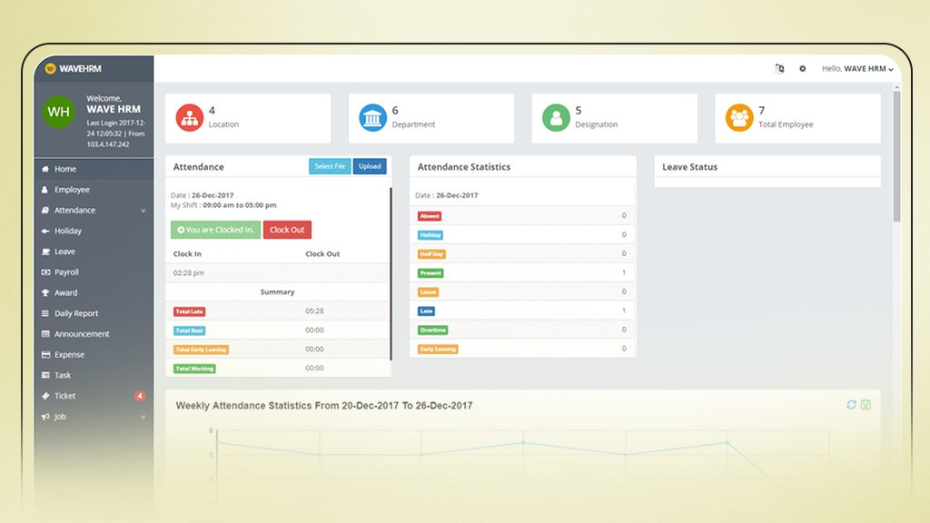
Task: Open the Hello WAVE HRM user dropdown
Action: [856, 69]
